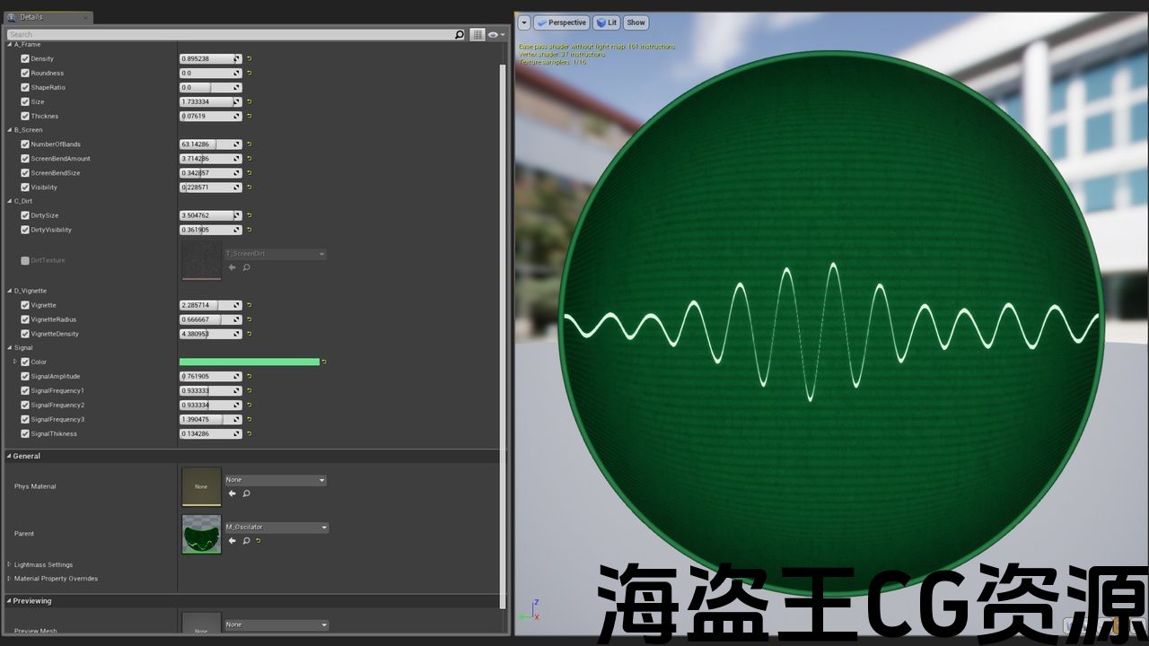1149x646 pixels.
Task: Reset the signal Color to default
Action: [324, 362]
